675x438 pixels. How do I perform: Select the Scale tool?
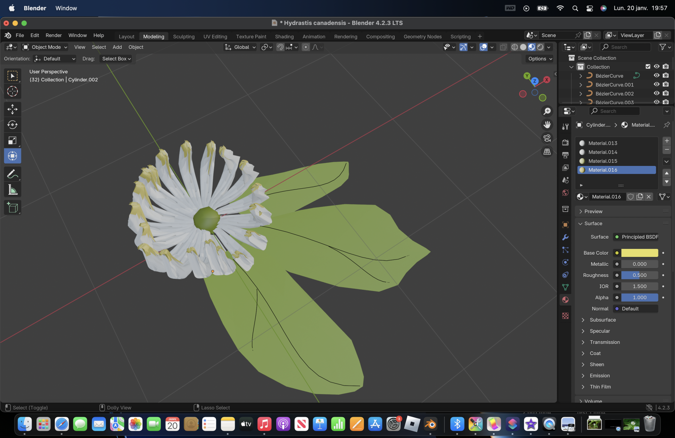13,140
